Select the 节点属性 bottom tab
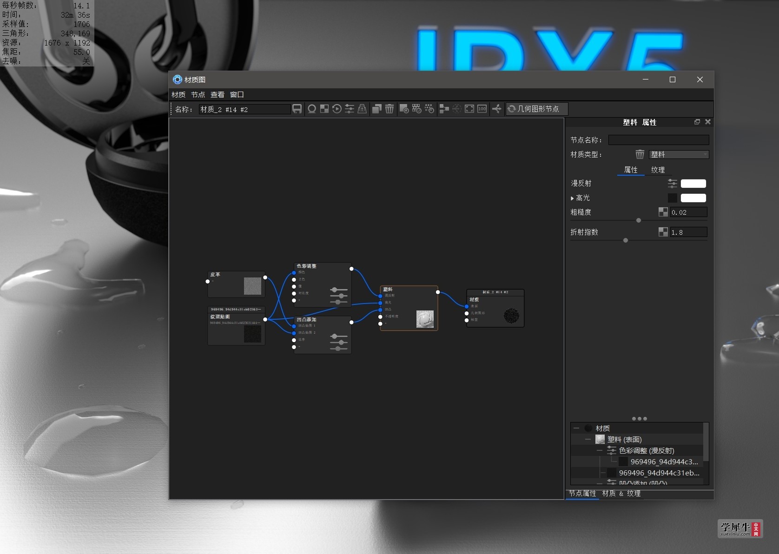The width and height of the screenshot is (779, 554). click(582, 494)
